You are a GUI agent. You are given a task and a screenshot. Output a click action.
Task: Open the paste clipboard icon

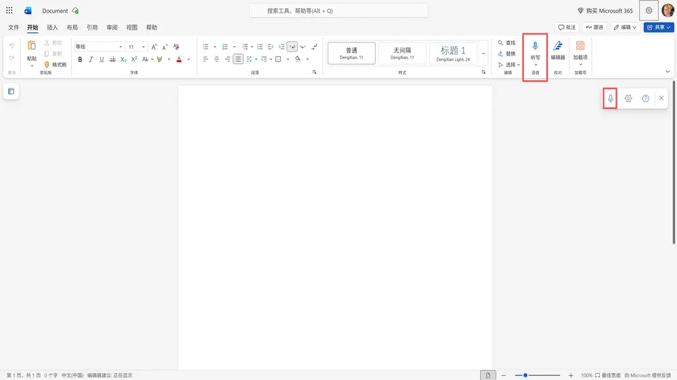32,46
